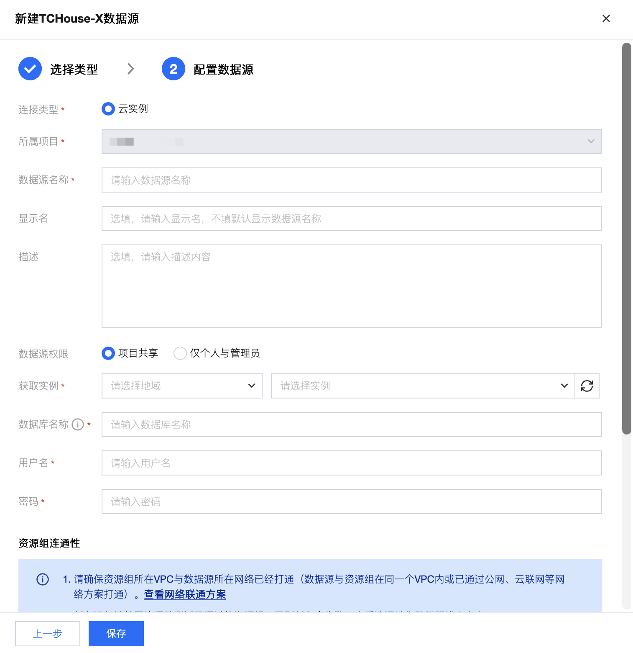Viewport: 633px width, 653px height.
Task: Open the 请选择地域 region dropdown
Action: (x=182, y=386)
